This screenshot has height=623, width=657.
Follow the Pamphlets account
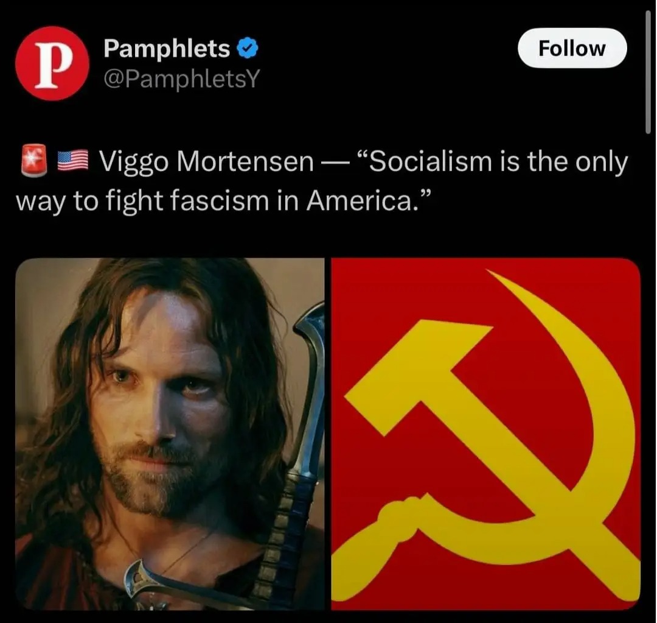572,48
